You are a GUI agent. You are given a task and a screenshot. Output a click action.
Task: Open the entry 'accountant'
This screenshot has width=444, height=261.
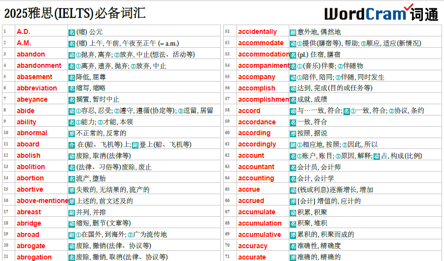pyautogui.click(x=256, y=167)
